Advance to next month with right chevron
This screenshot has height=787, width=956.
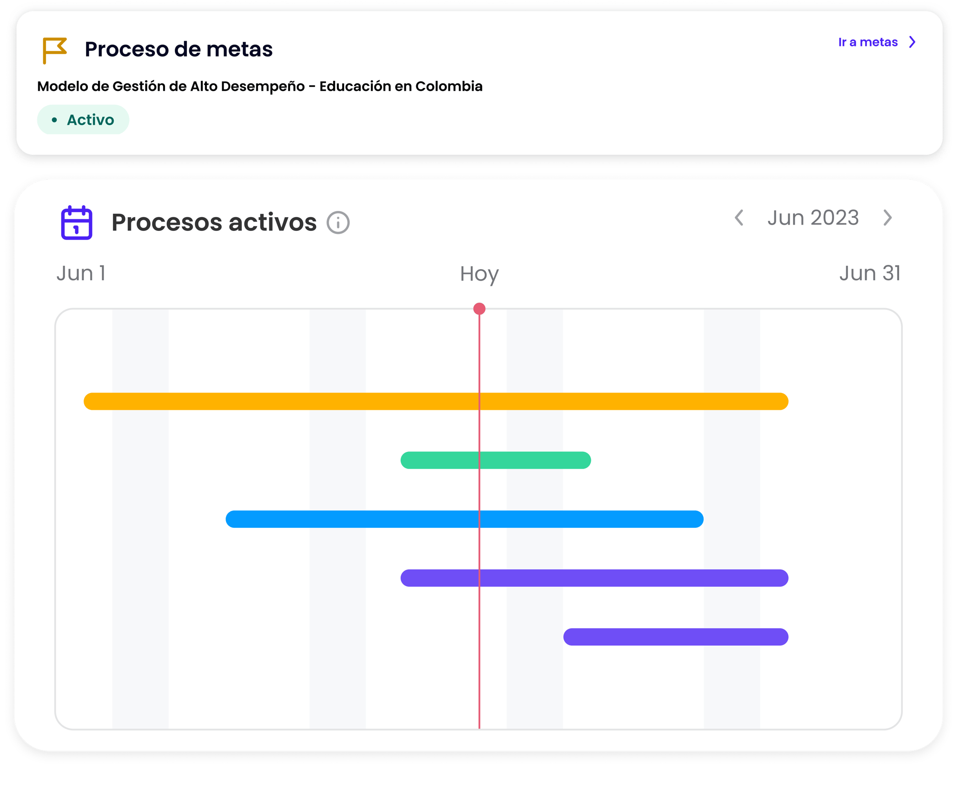coord(888,218)
